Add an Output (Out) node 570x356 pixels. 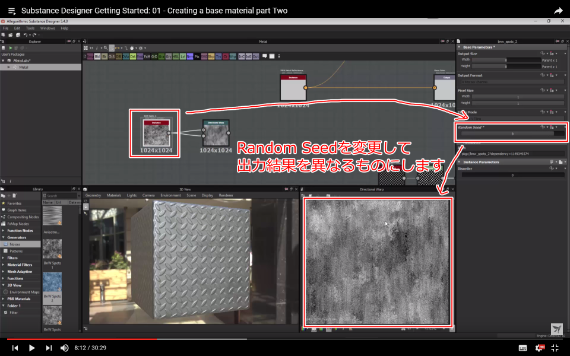click(256, 57)
